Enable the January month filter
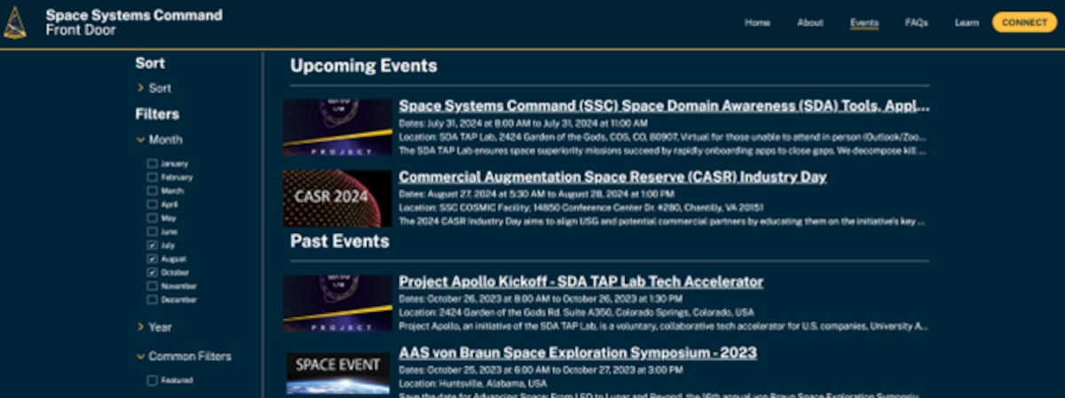 [153, 164]
